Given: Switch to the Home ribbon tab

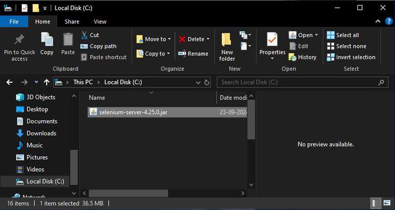Looking at the screenshot, I should coord(43,22).
